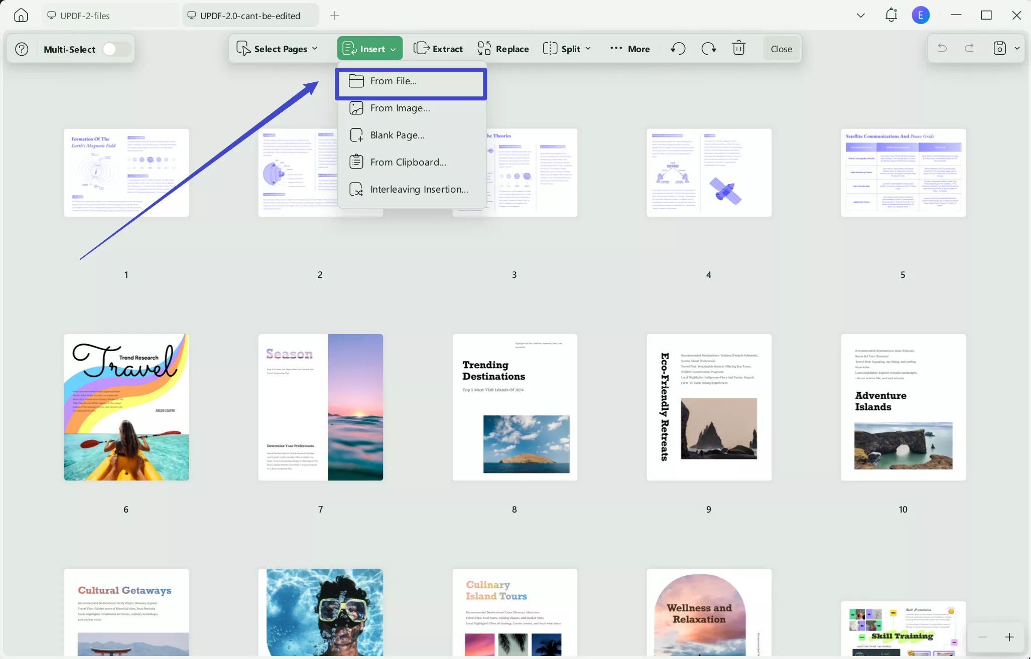Open the notifications bell
Screen dimensions: 1031x659
[891, 15]
